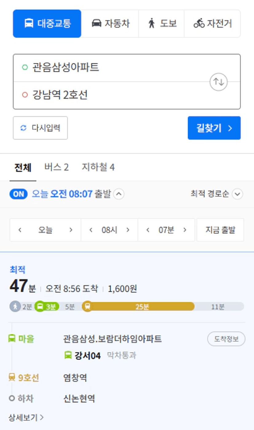Click the 25분 subway segment bar
The width and height of the screenshot is (254, 430).
[142, 306]
